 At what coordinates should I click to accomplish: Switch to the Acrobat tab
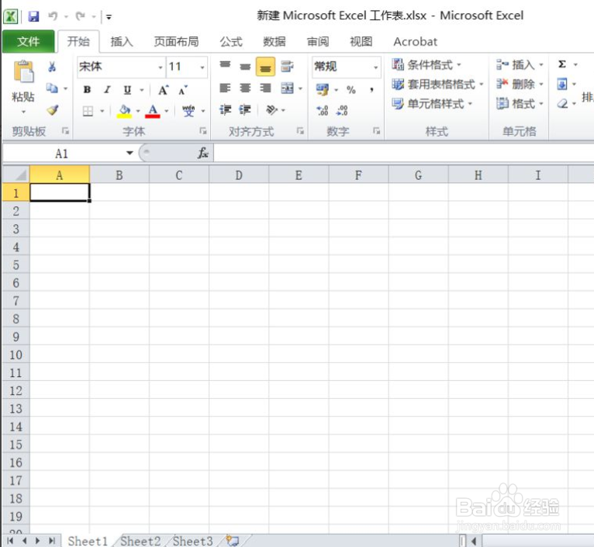point(415,41)
